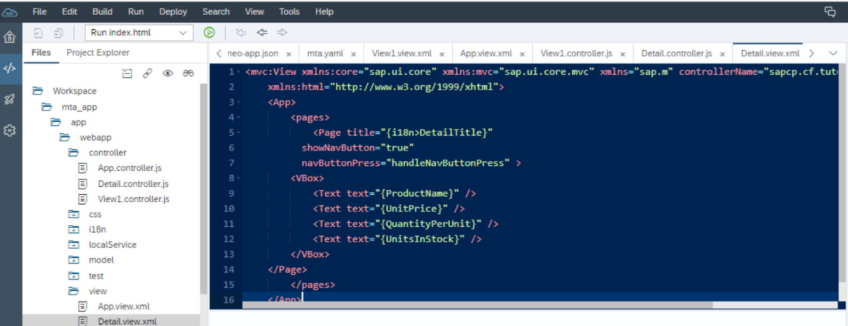Open the Search menu

click(x=216, y=12)
